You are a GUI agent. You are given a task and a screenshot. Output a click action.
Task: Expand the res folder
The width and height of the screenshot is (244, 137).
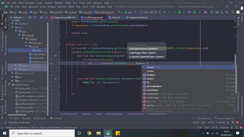[12, 77]
